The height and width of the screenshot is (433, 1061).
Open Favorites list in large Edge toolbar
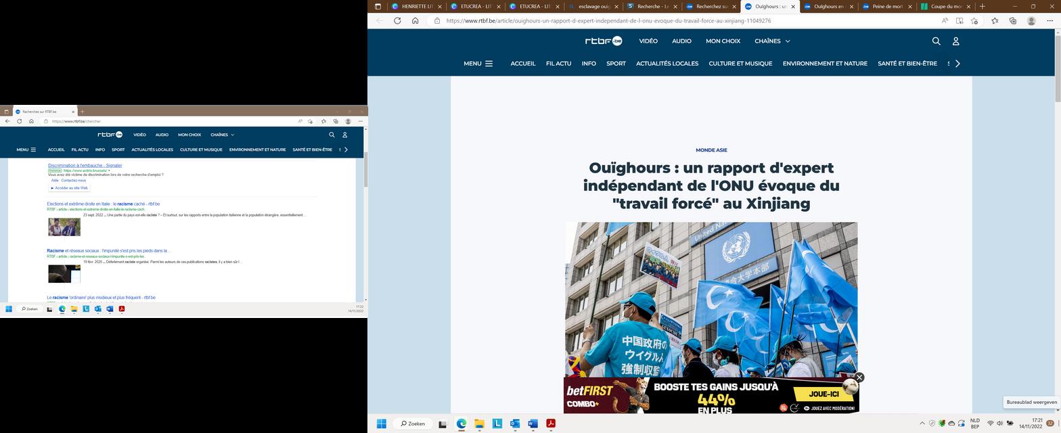(x=995, y=21)
